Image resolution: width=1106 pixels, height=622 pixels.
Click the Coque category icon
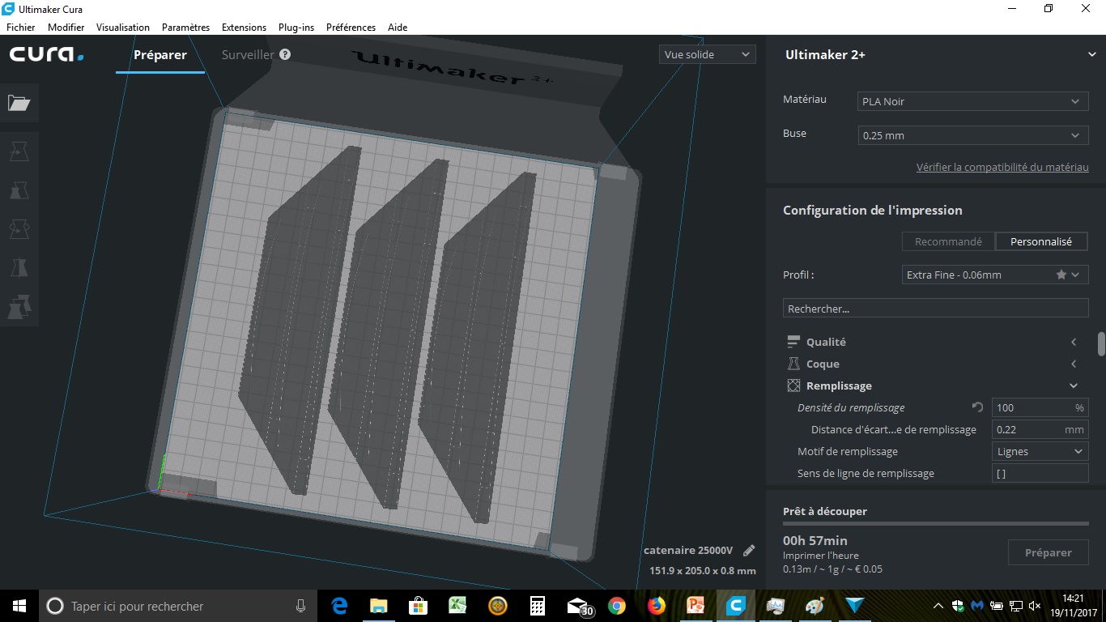tap(793, 364)
